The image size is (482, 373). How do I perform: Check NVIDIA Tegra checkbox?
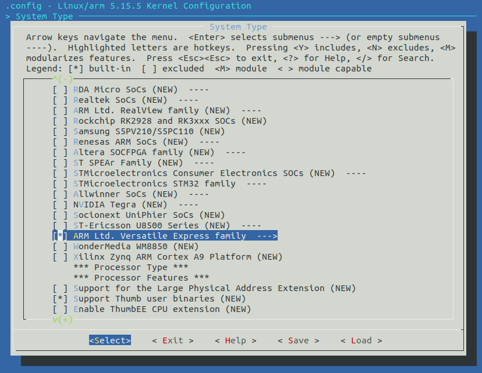click(61, 205)
